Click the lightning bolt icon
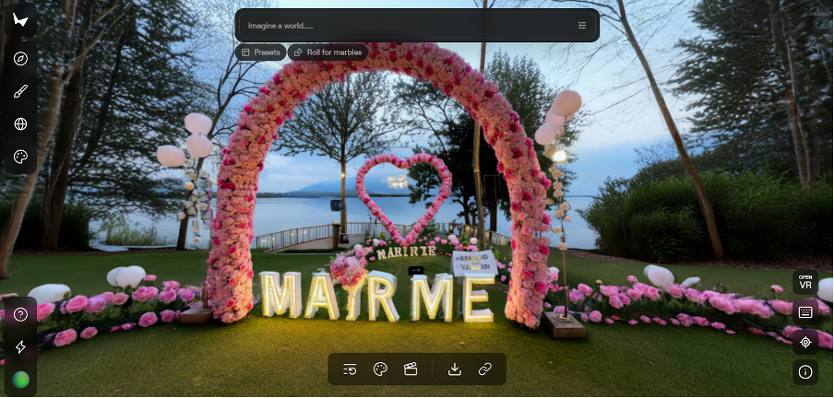The image size is (834, 398). [20, 346]
